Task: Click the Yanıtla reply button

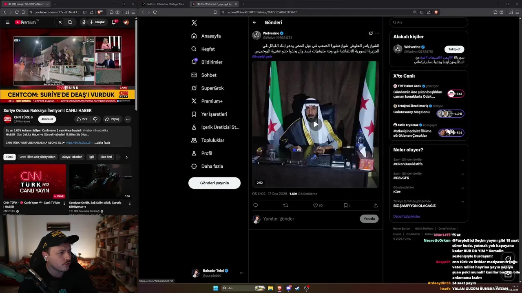Action: (x=369, y=219)
